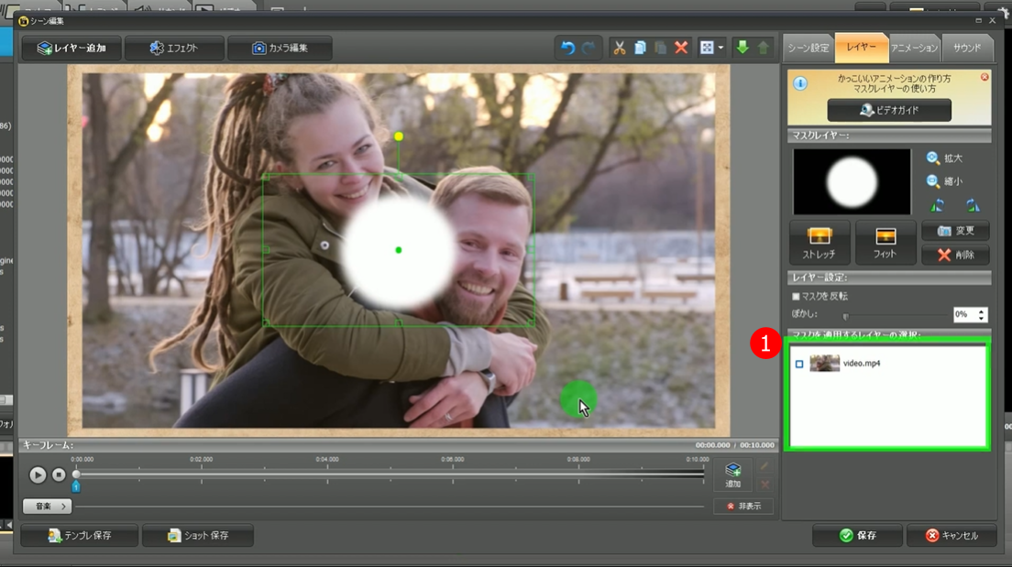The width and height of the screenshot is (1012, 567).
Task: Click the copy icon in toolbar
Action: [640, 48]
